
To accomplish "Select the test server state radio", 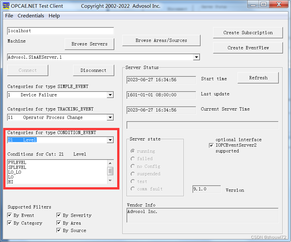I will (133, 181).
